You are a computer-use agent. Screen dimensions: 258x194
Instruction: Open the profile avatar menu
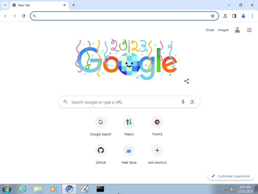click(243, 16)
